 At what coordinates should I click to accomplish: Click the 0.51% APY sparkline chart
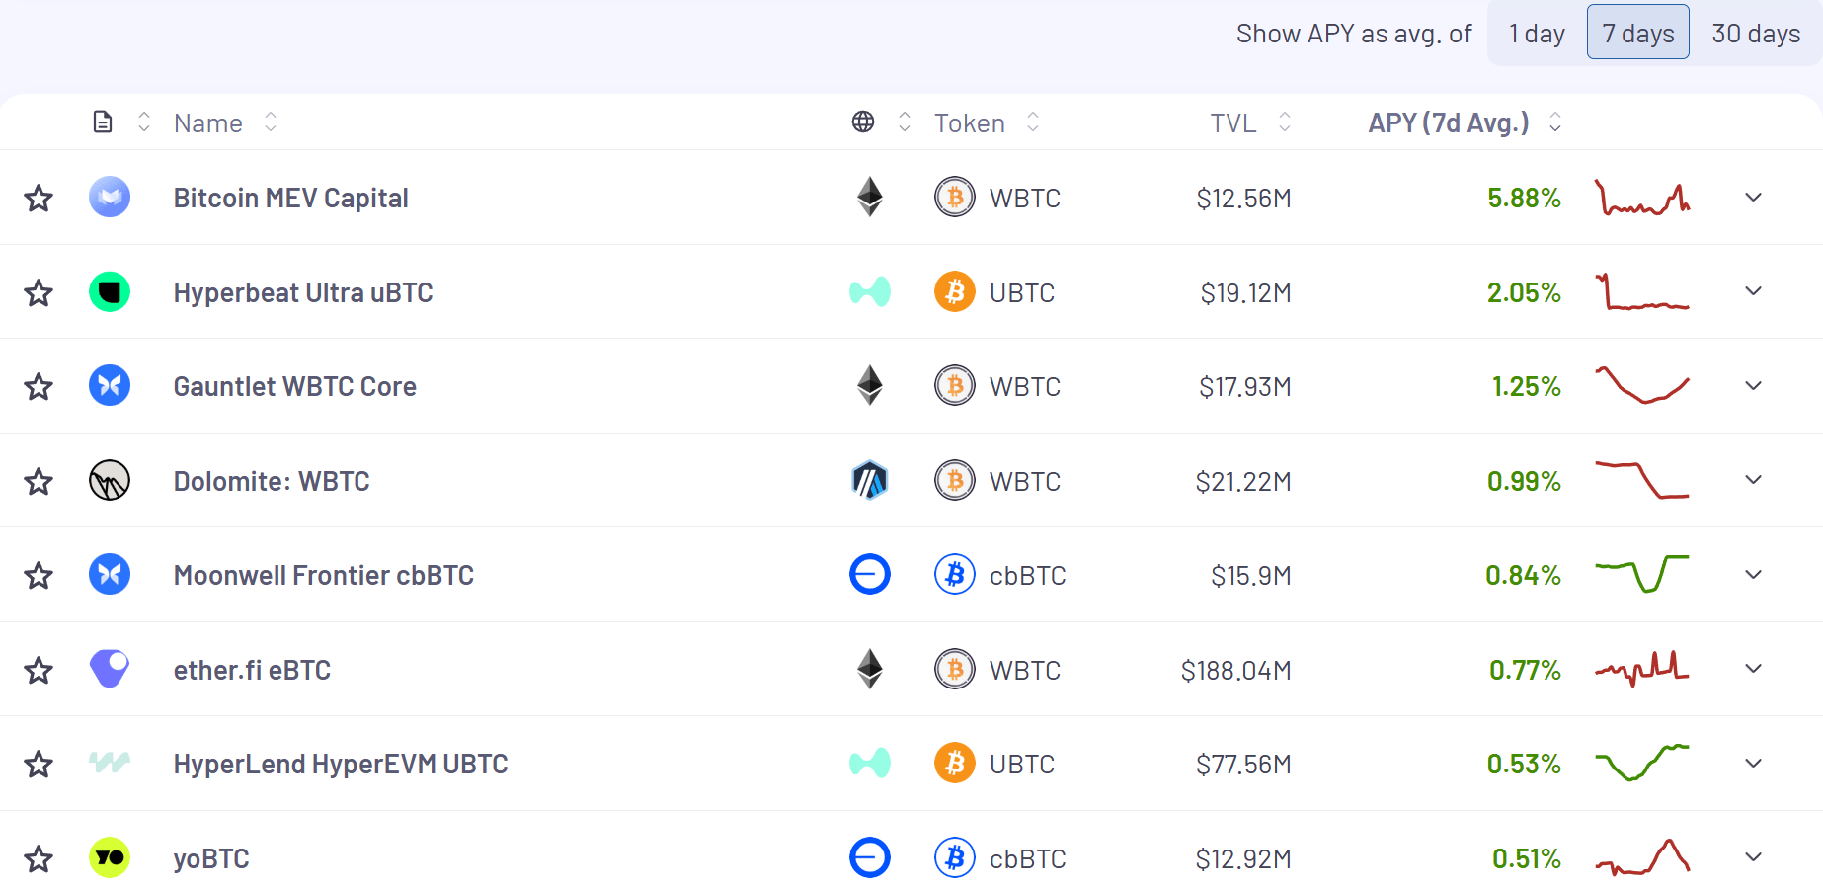click(1642, 857)
